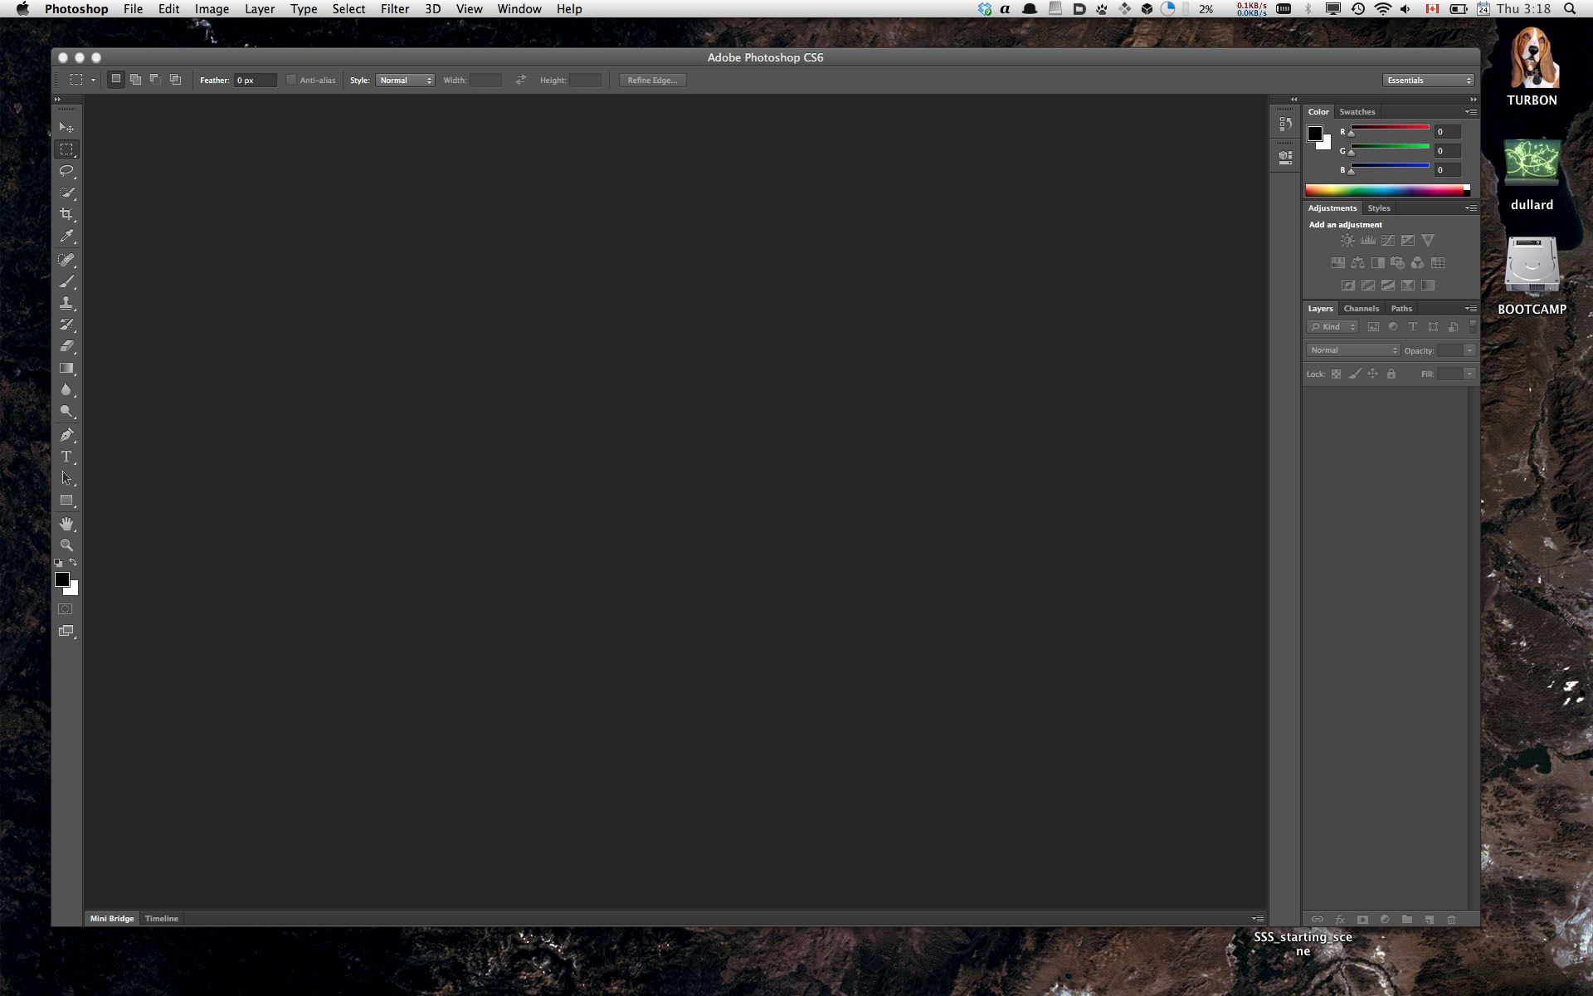Viewport: 1593px width, 996px height.
Task: Toggle the Anti-alias checkbox
Action: (290, 79)
